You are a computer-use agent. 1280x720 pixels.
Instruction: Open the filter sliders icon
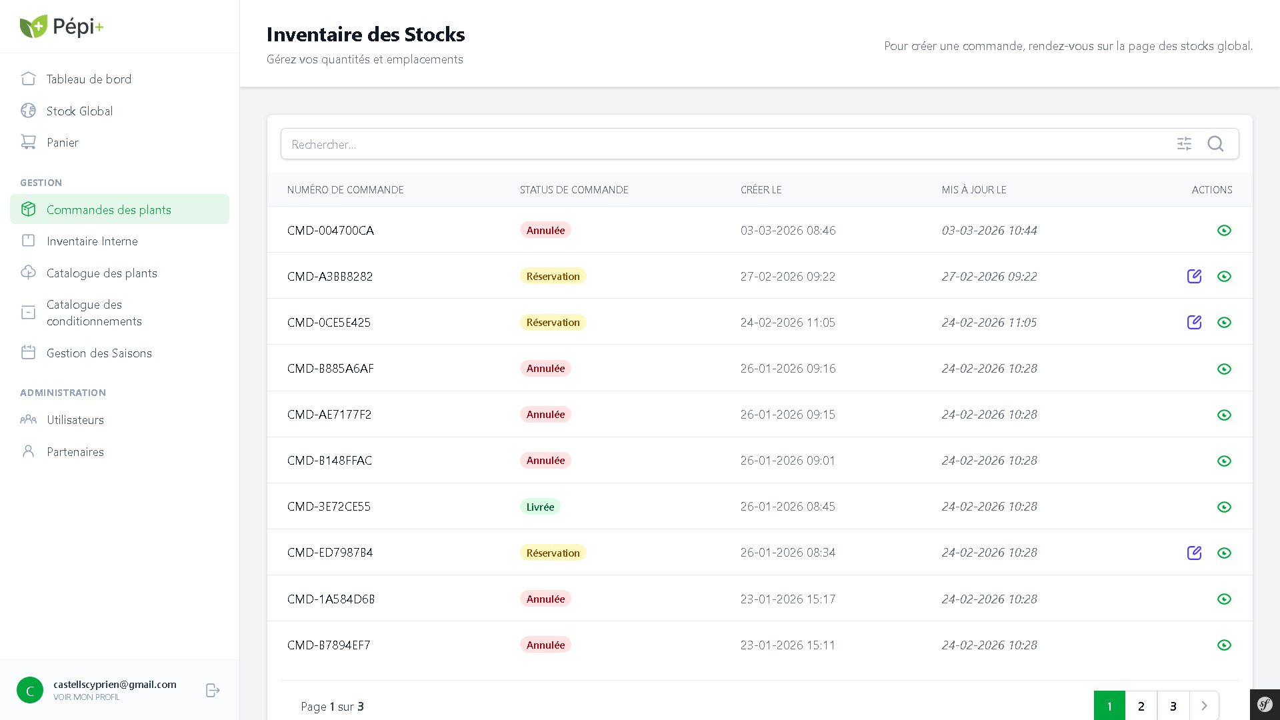[x=1184, y=144]
